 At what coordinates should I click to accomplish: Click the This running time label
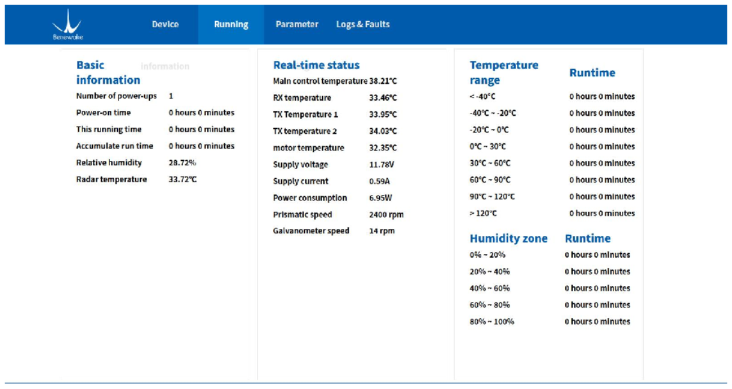[x=108, y=129]
